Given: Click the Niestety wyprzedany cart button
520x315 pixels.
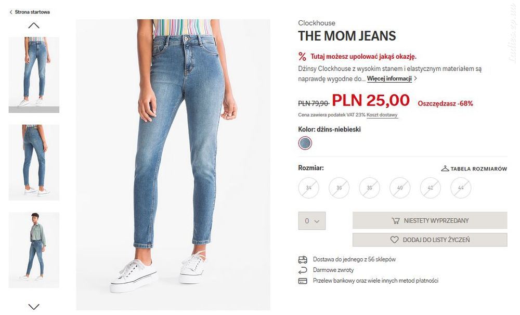Looking at the screenshot, I should pyautogui.click(x=430, y=220).
